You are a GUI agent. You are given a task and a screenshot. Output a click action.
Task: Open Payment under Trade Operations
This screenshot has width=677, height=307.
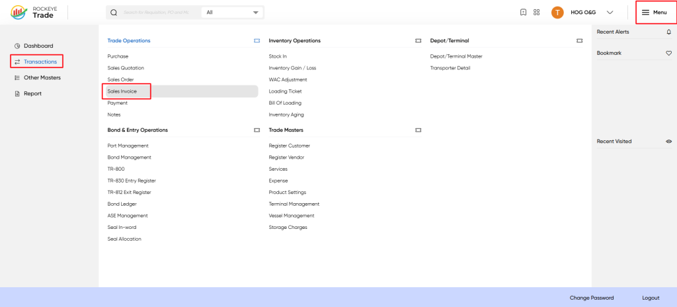coord(118,103)
